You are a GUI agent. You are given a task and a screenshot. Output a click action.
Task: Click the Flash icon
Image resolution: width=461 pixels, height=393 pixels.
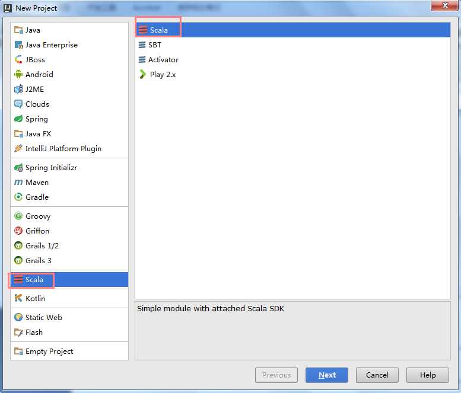18,332
